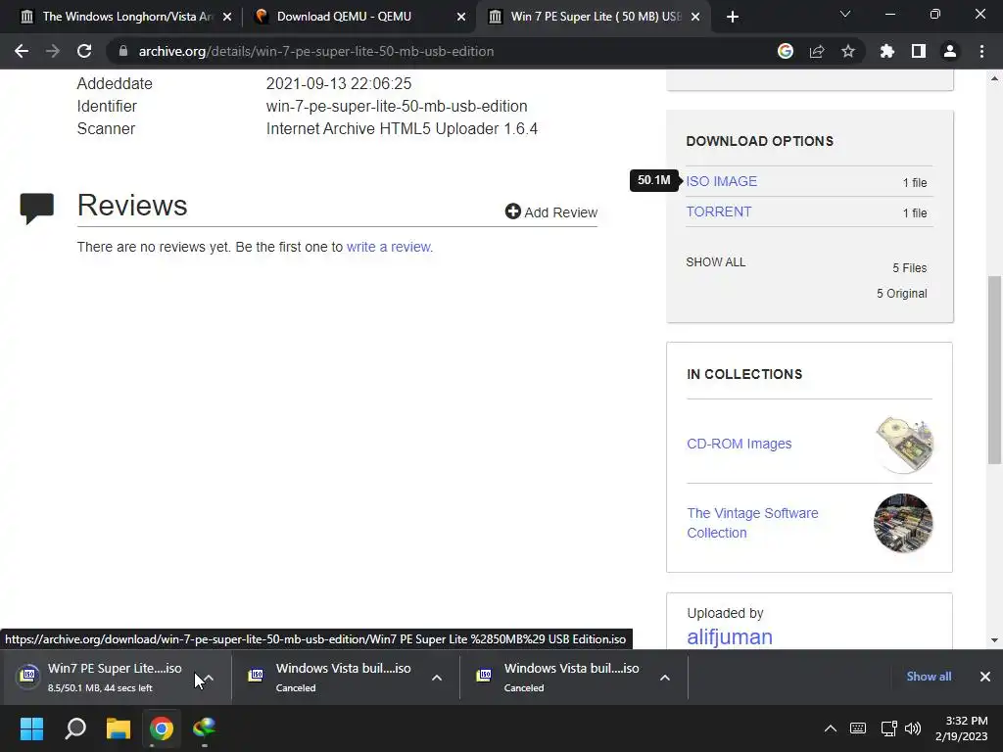
Task: Click the touch keyboard tray icon
Action: (x=858, y=728)
